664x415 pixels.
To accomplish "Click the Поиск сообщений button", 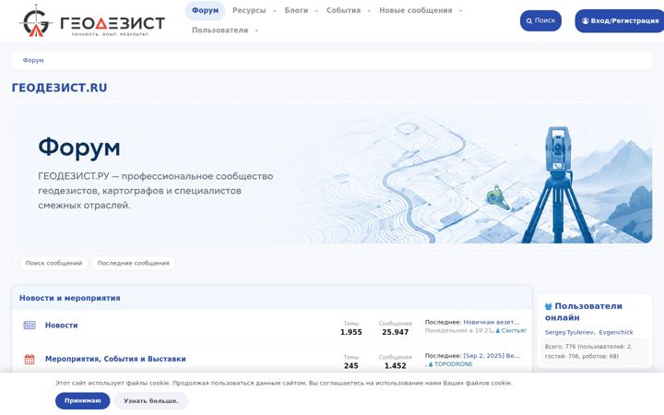I will pos(53,263).
